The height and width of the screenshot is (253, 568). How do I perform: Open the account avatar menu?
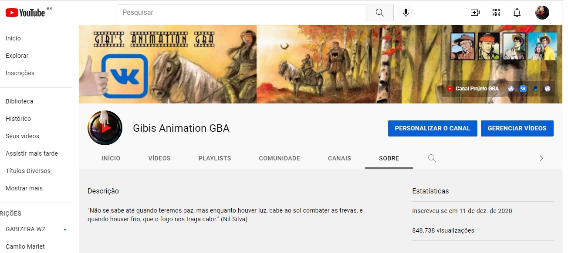coord(542,13)
